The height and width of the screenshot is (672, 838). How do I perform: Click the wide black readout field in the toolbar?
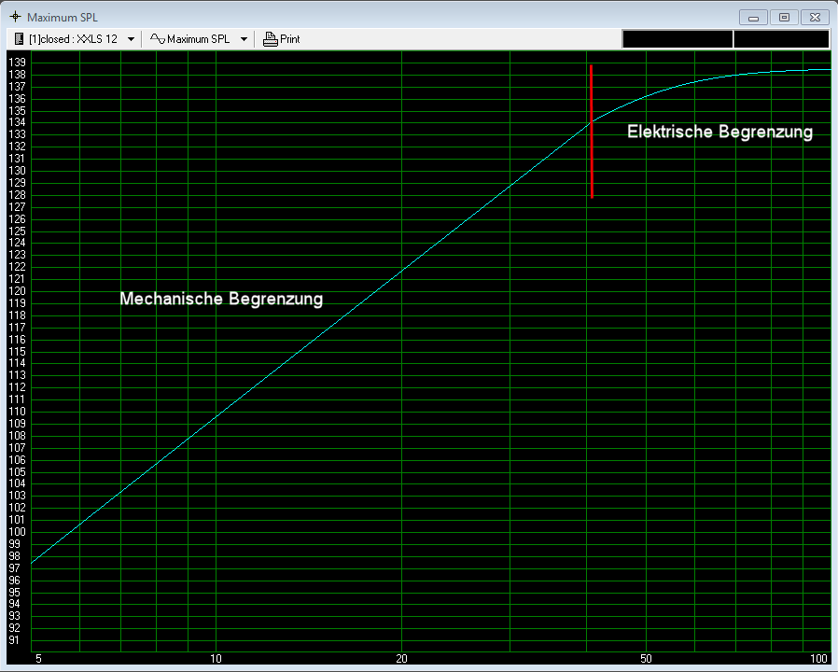pyautogui.click(x=677, y=39)
